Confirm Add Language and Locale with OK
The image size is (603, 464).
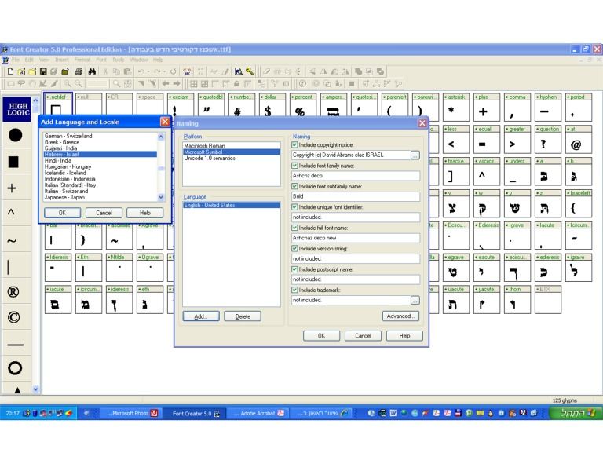[x=62, y=213]
